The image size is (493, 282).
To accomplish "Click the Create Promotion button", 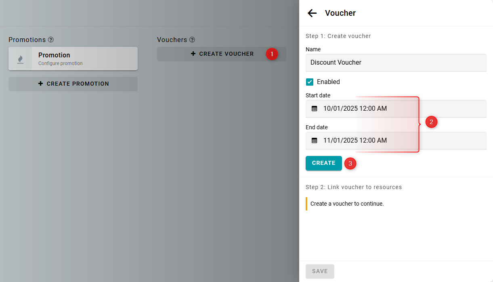I will point(73,84).
